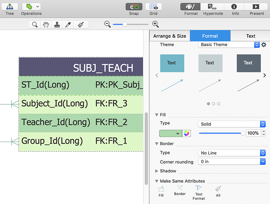Viewport: 270px width, 204px height.
Task: Open the color wheel picker
Action: click(x=187, y=133)
